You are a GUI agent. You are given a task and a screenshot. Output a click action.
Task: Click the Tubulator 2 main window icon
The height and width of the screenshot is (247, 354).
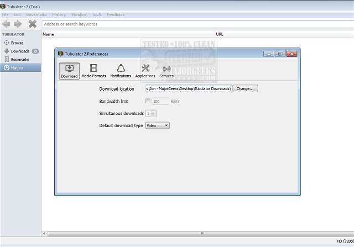pos(3,7)
